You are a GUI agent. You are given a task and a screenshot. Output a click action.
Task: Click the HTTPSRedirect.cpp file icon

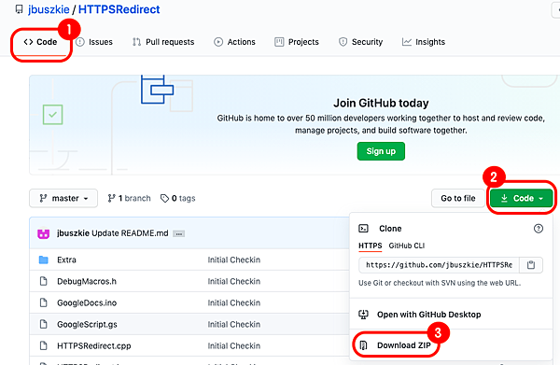(x=44, y=345)
